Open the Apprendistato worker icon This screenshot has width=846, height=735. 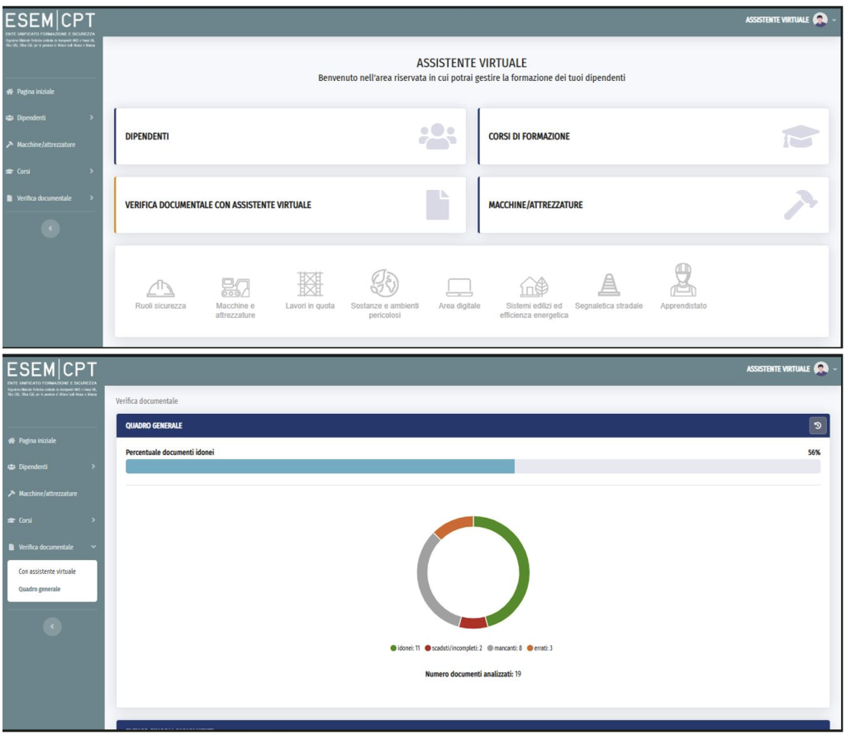pos(683,281)
